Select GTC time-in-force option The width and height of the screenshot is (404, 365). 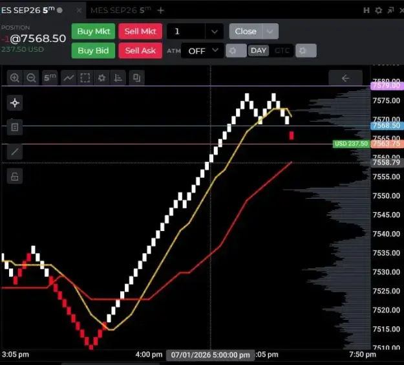(x=282, y=50)
